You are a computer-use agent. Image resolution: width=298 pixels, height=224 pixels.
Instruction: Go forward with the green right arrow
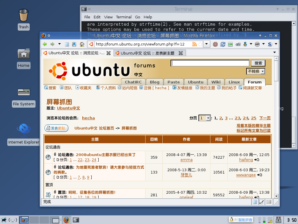[x=52, y=44]
